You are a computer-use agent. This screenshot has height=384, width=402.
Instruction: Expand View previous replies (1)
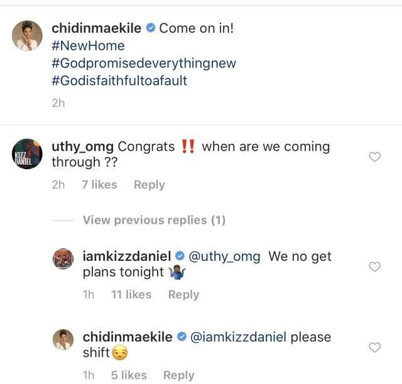[153, 220]
